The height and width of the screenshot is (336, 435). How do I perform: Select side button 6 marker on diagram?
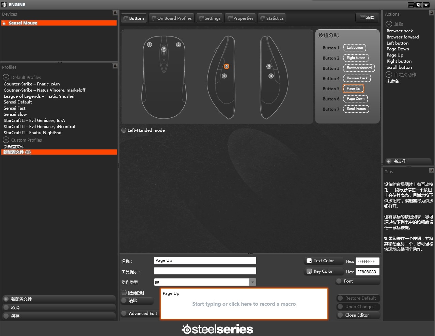224,76
